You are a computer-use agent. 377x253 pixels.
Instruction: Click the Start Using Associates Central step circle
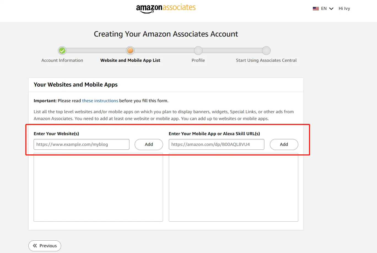click(x=266, y=51)
